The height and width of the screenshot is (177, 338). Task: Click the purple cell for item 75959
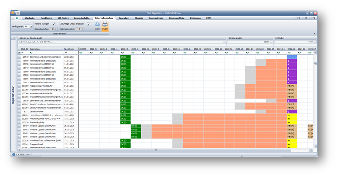(x=292, y=61)
